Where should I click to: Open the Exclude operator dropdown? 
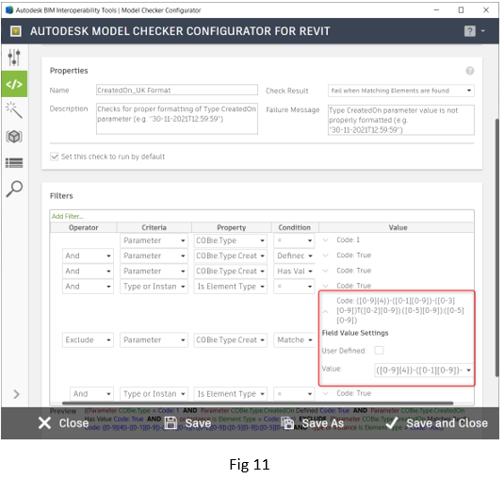click(x=88, y=339)
